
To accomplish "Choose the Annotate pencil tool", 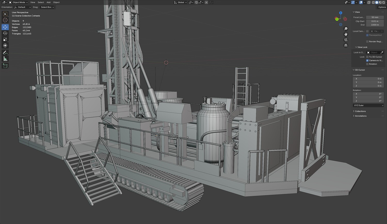I will [5, 53].
